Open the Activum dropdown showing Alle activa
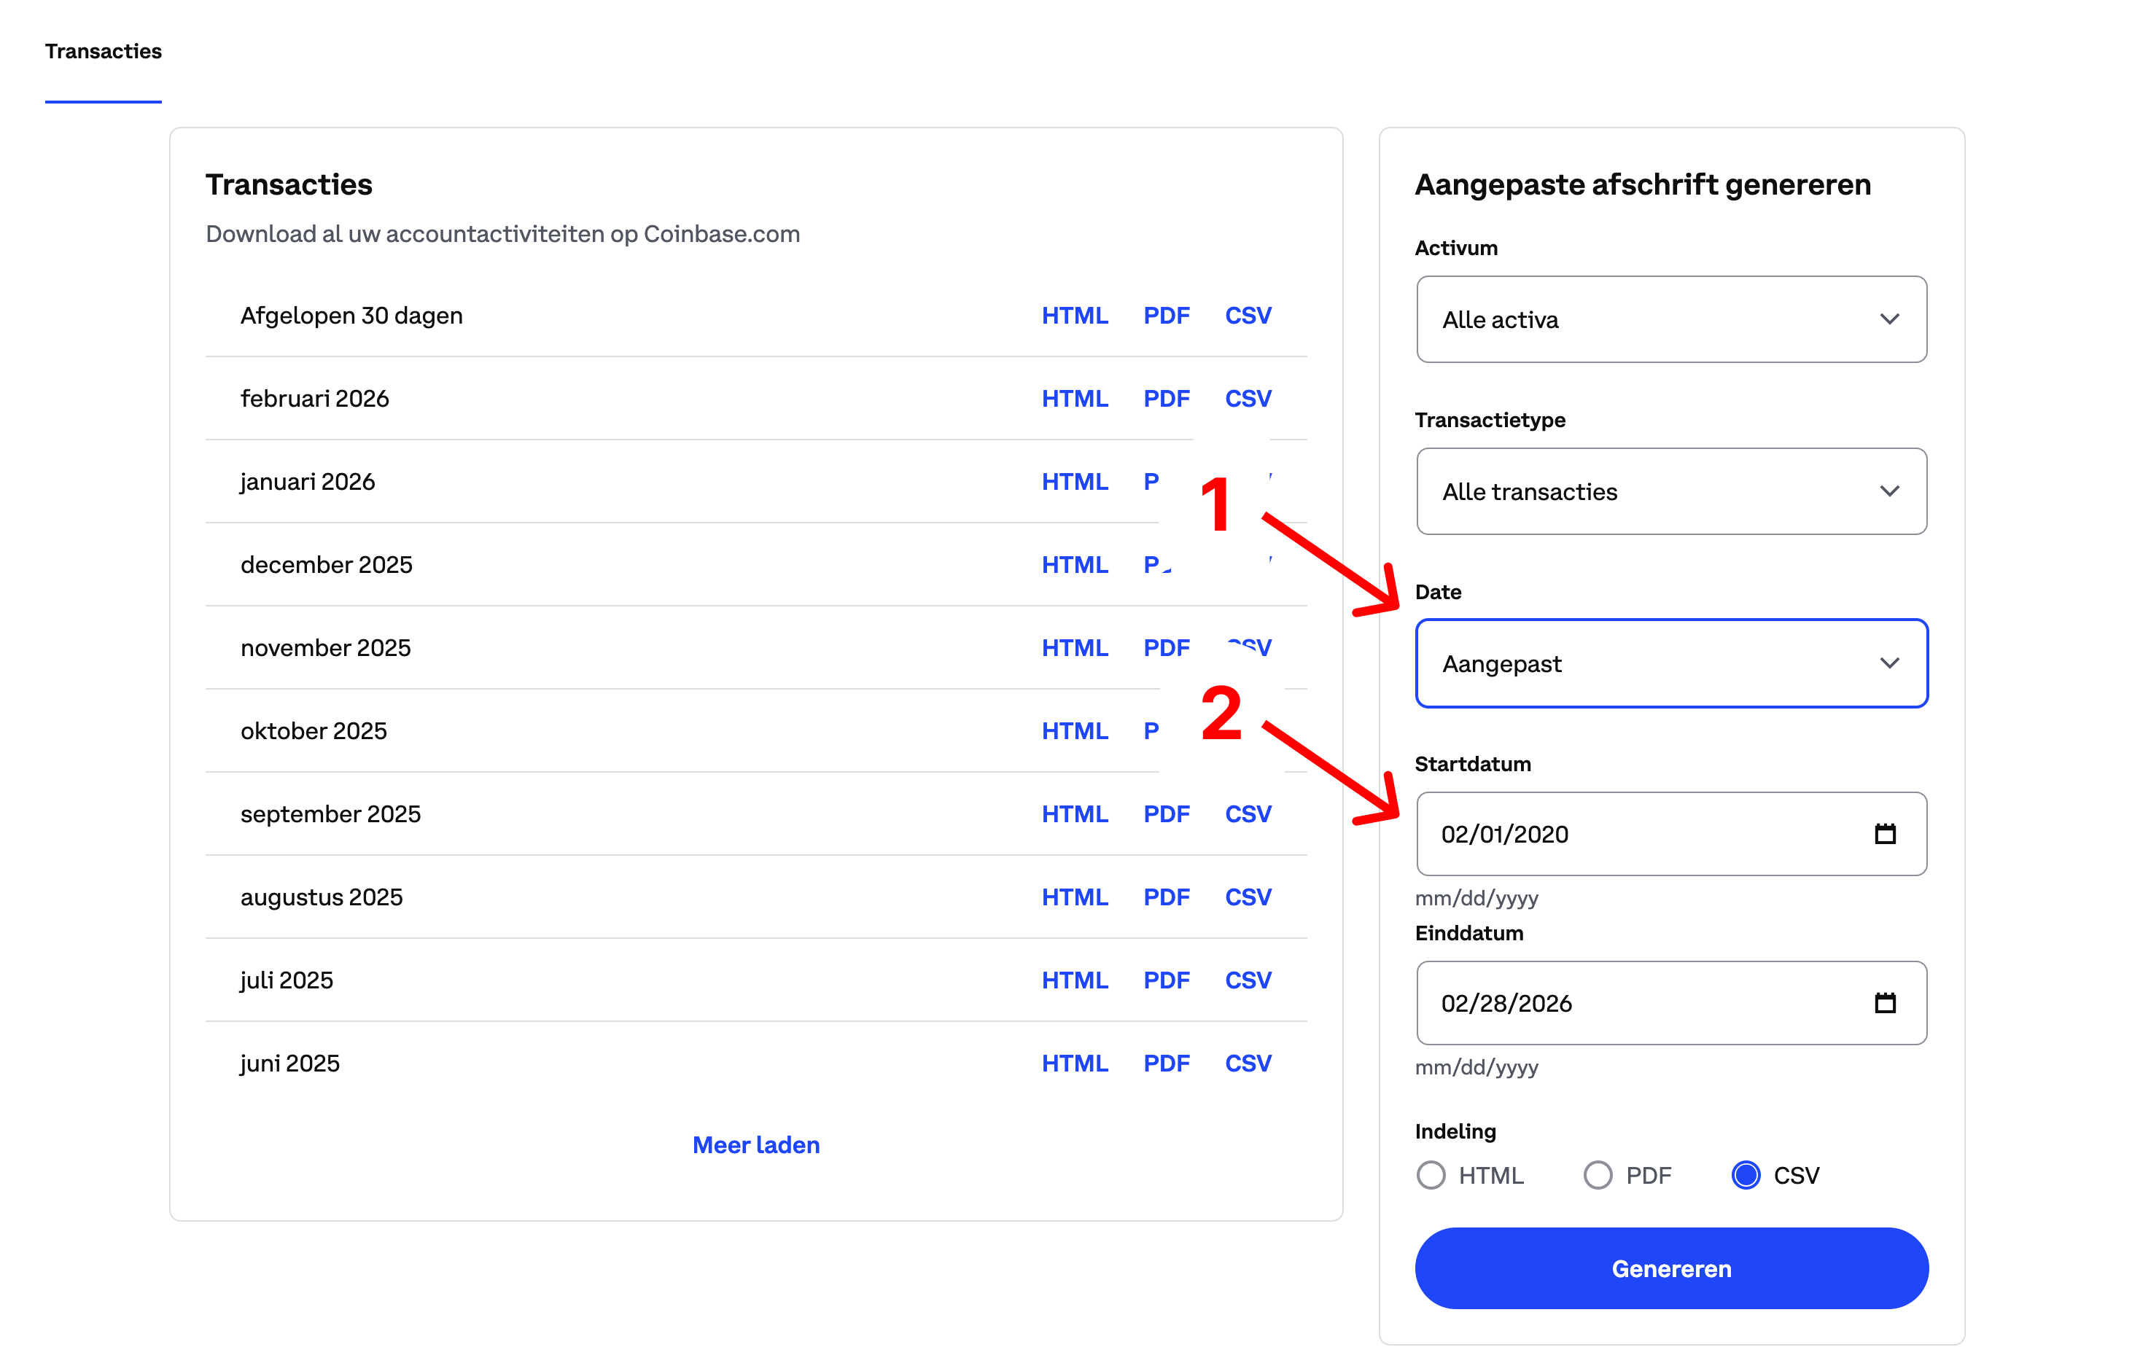This screenshot has height=1366, width=2132. coord(1670,319)
